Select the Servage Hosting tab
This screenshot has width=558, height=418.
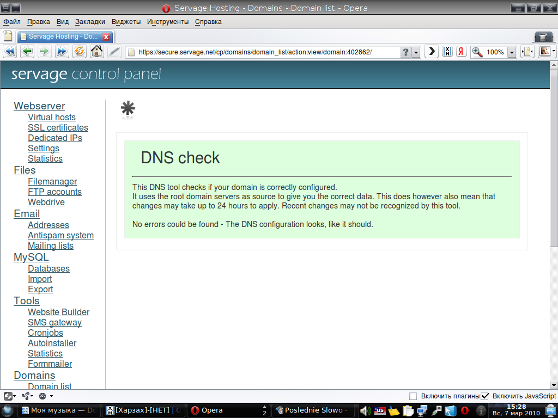[x=65, y=36]
